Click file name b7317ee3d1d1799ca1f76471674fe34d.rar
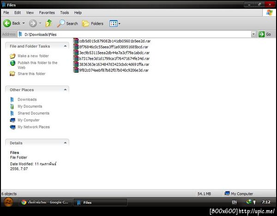The height and width of the screenshot is (216, 277). tap(114, 58)
